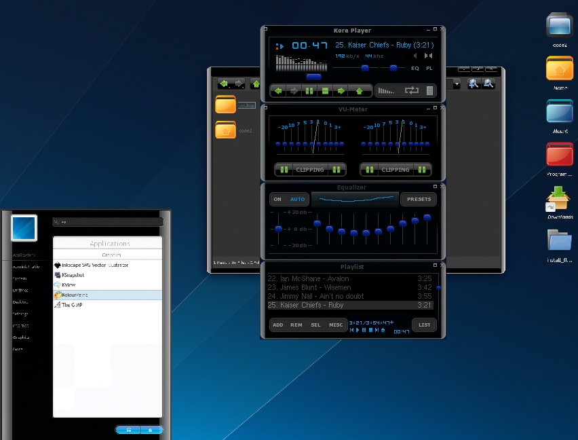Launch KolourPaint from the Graphics list
The height and width of the screenshot is (440, 578).
pos(108,295)
